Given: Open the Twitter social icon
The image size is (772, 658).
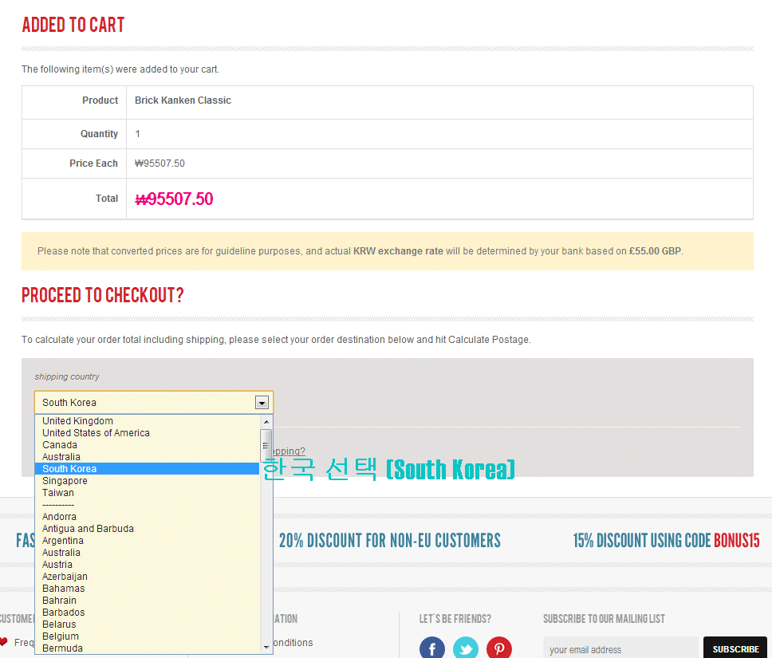Looking at the screenshot, I should (x=466, y=648).
